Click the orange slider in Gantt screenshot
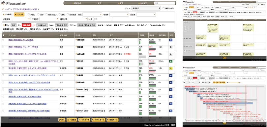 (234, 82)
